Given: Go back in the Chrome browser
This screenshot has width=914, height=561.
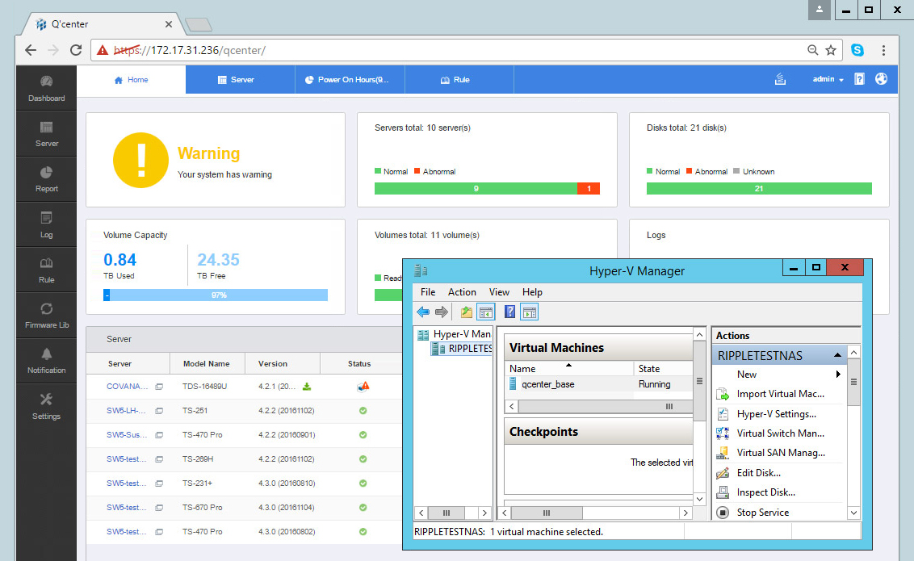Looking at the screenshot, I should (x=31, y=50).
